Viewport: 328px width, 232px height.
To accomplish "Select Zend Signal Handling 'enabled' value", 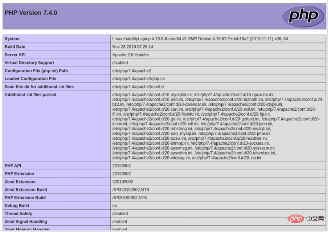I will tap(120, 221).
